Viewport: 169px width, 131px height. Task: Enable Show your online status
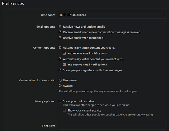(60, 101)
